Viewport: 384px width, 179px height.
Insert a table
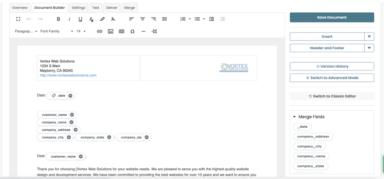pyautogui.click(x=121, y=31)
